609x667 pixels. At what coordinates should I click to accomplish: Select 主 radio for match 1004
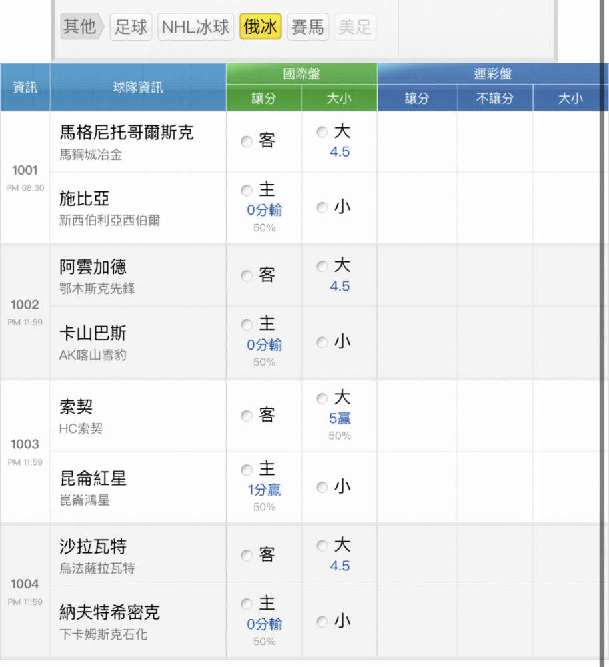247,604
